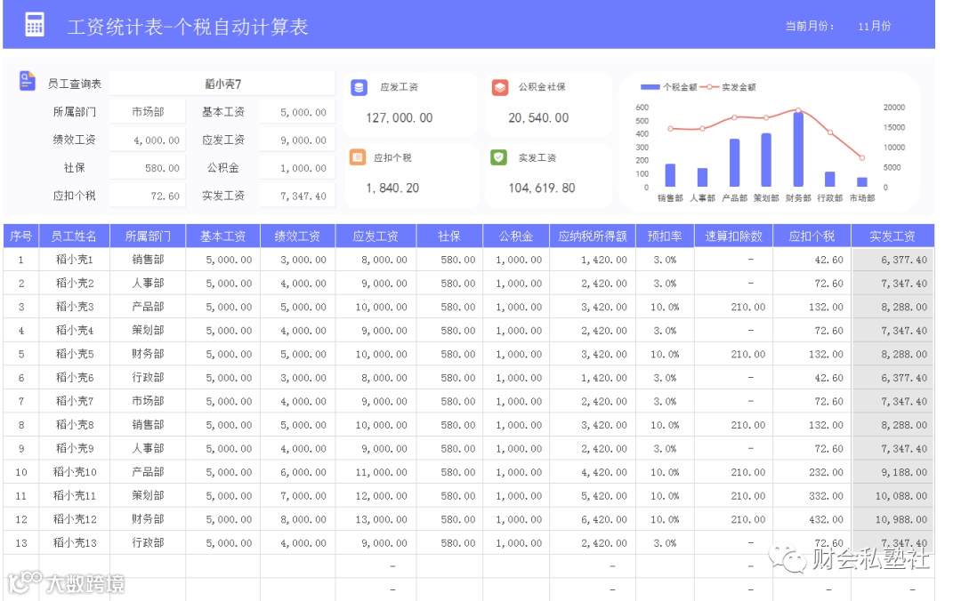The image size is (961, 601).
Task: Select the 所属部门 column header
Action: pyautogui.click(x=148, y=236)
